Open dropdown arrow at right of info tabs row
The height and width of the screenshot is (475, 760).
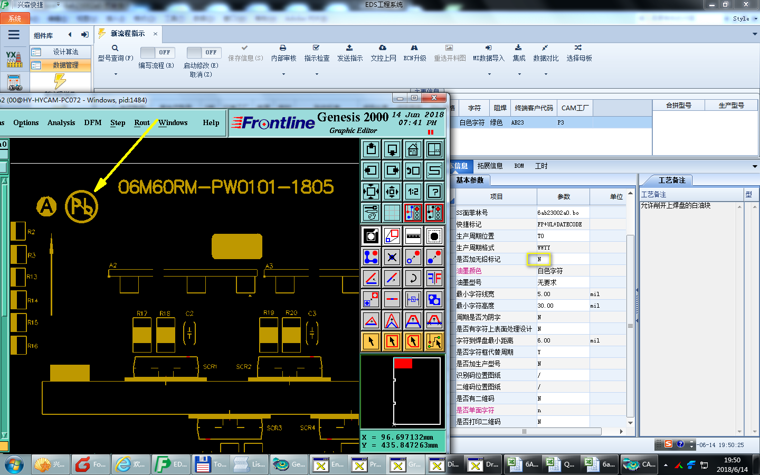tap(755, 166)
